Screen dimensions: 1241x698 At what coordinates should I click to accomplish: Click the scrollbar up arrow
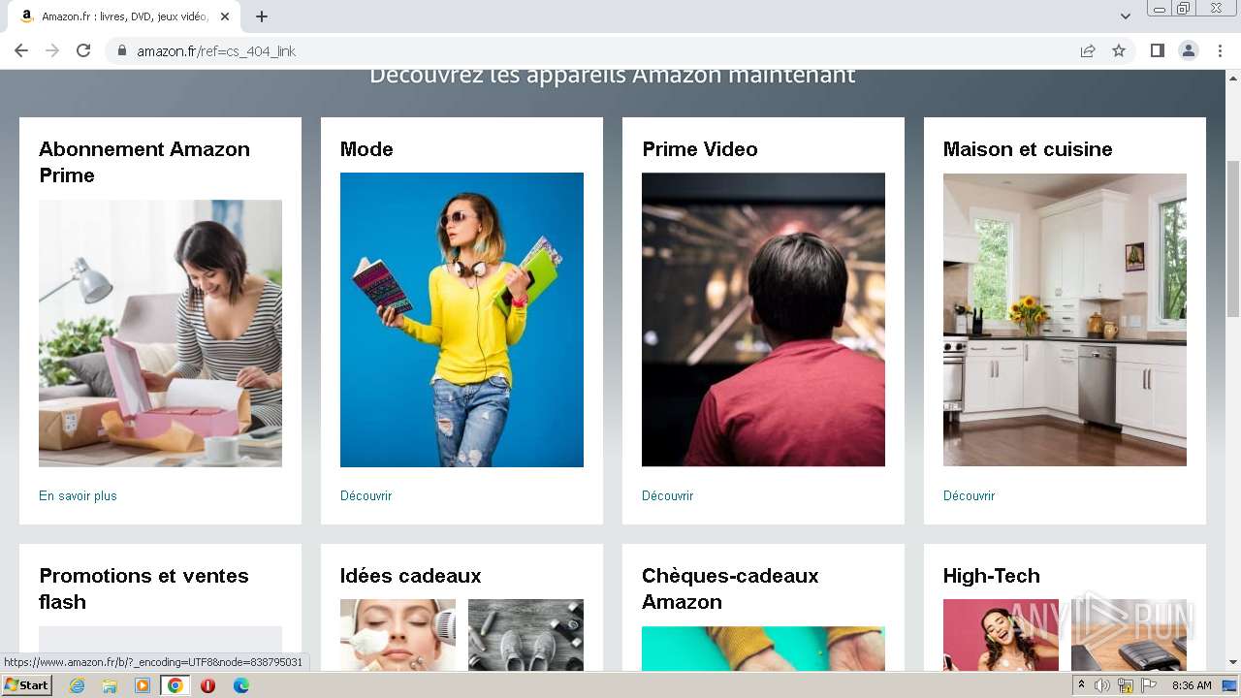(x=1233, y=78)
